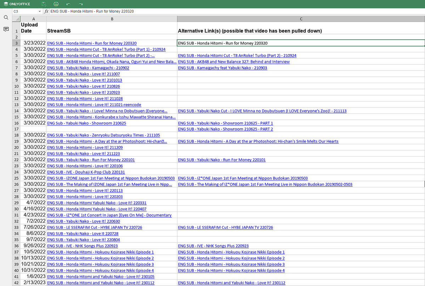Open 'Zenryoku Datsuryoku Times - 211105' link
The width and height of the screenshot is (425, 286).
103,135
